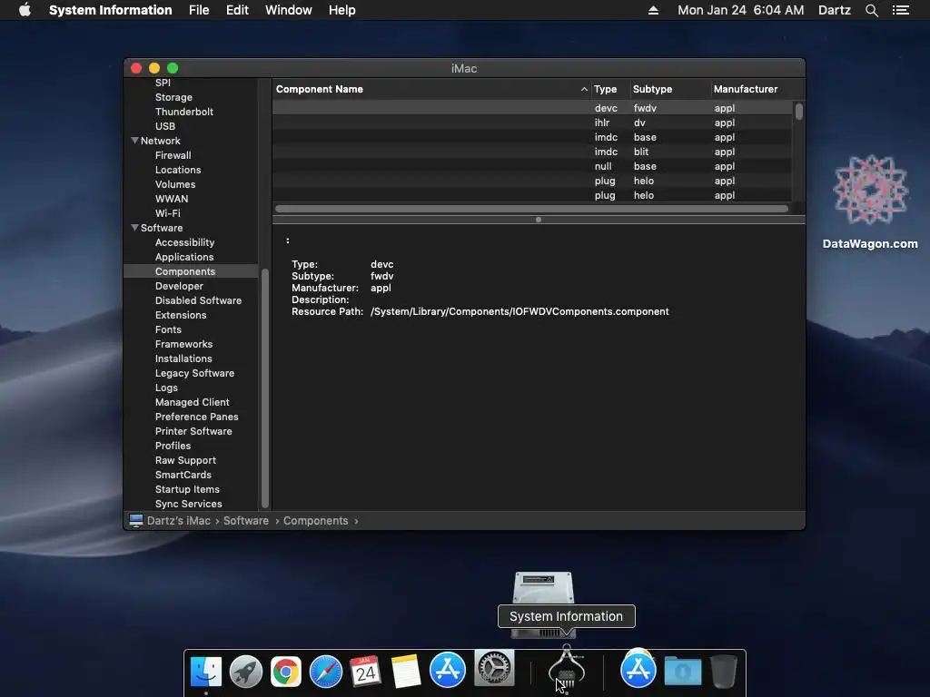
Task: Select USB in the sidebar
Action: (165, 126)
